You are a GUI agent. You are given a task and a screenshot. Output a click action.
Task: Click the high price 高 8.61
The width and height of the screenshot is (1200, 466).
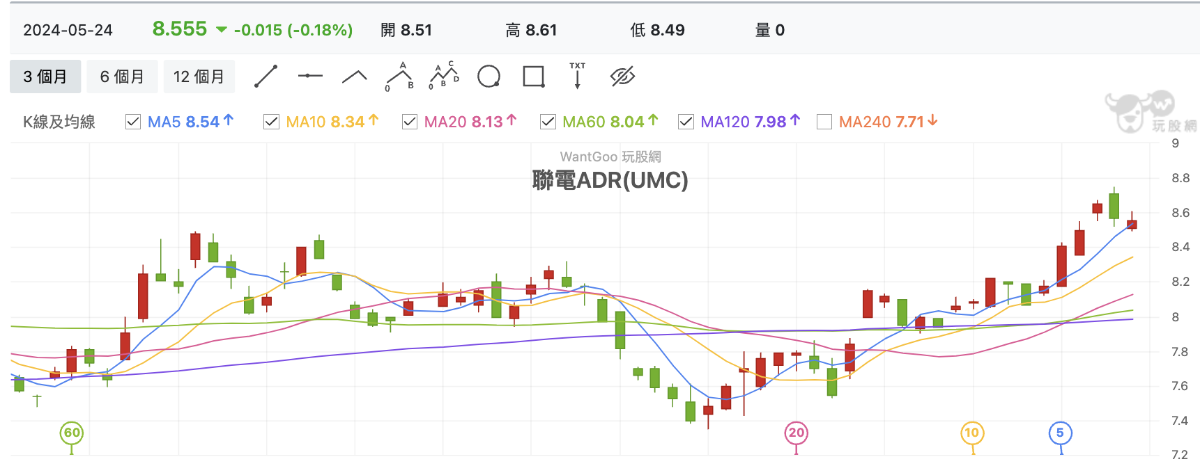(x=531, y=30)
